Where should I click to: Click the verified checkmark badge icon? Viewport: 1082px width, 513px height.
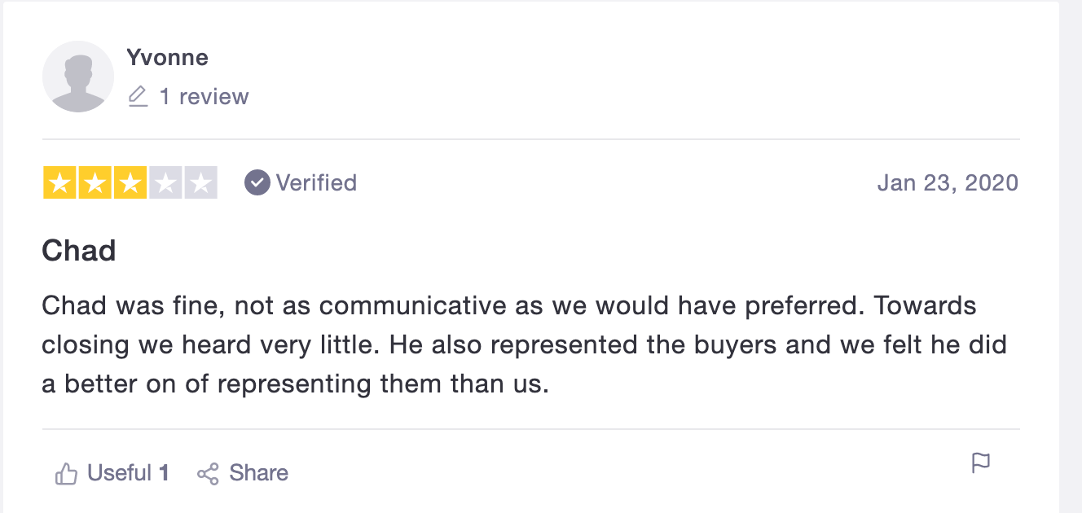257,182
